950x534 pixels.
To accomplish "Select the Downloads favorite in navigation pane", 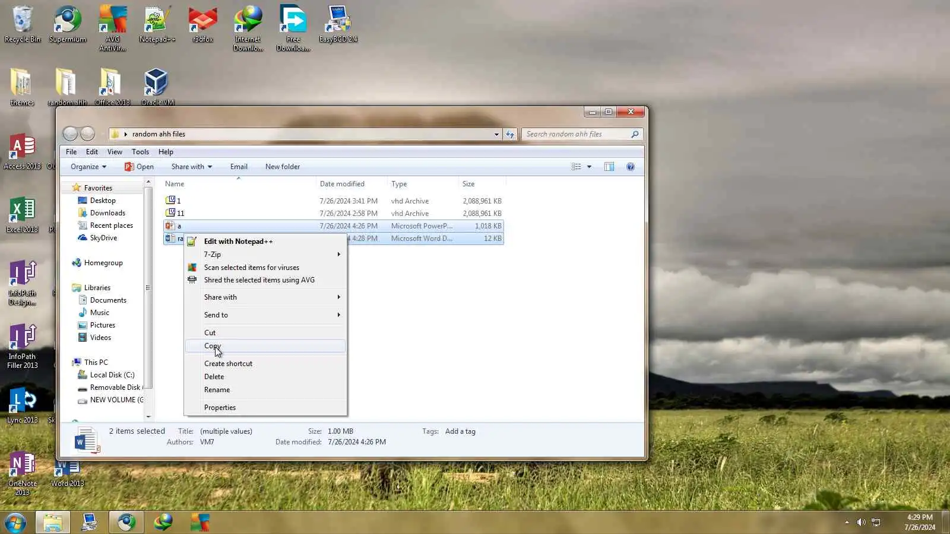I will coord(107,213).
